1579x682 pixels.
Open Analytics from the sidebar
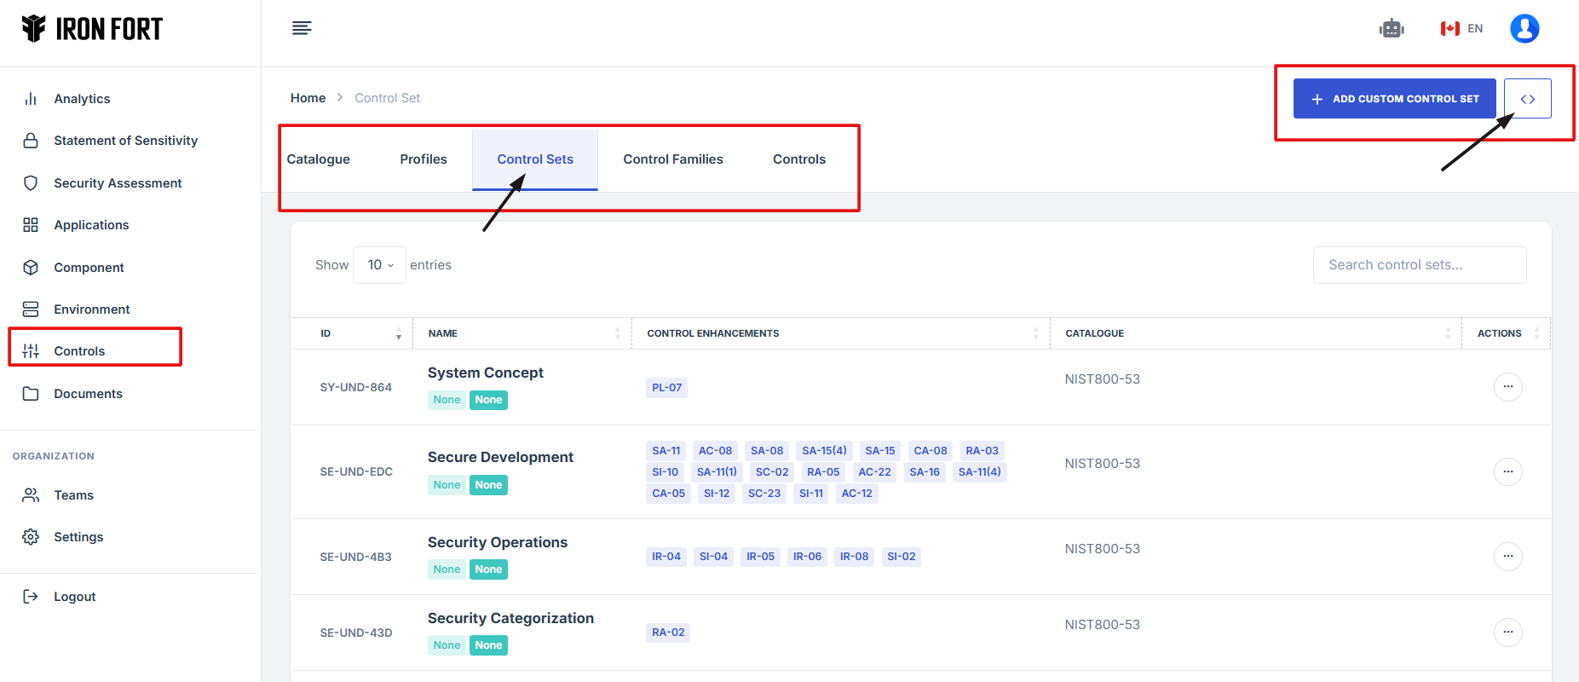(x=82, y=99)
